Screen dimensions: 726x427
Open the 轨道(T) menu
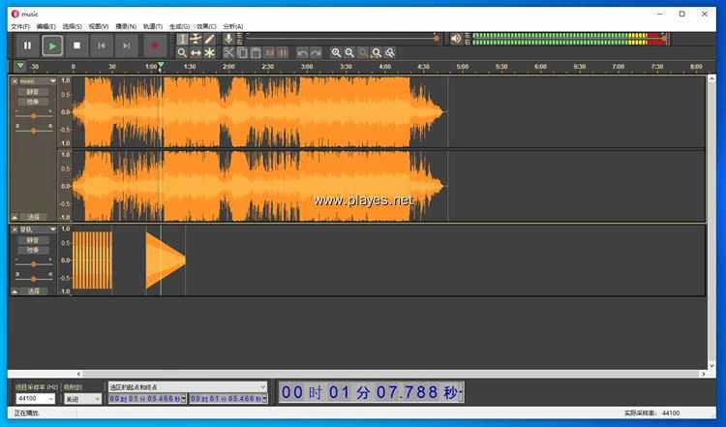[x=153, y=26]
